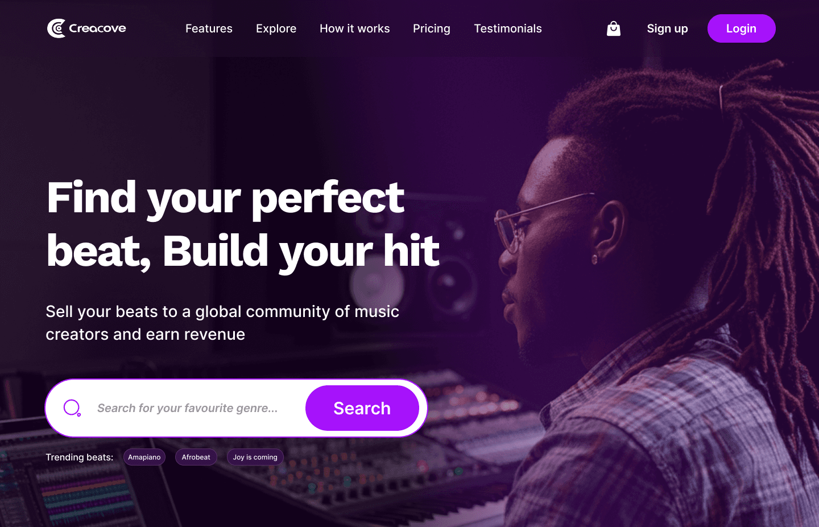Pick the Joy is coming tag
This screenshot has height=527, width=819.
[255, 457]
